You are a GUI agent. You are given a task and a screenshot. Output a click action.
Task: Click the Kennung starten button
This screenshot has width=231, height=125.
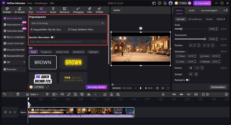click(96, 87)
